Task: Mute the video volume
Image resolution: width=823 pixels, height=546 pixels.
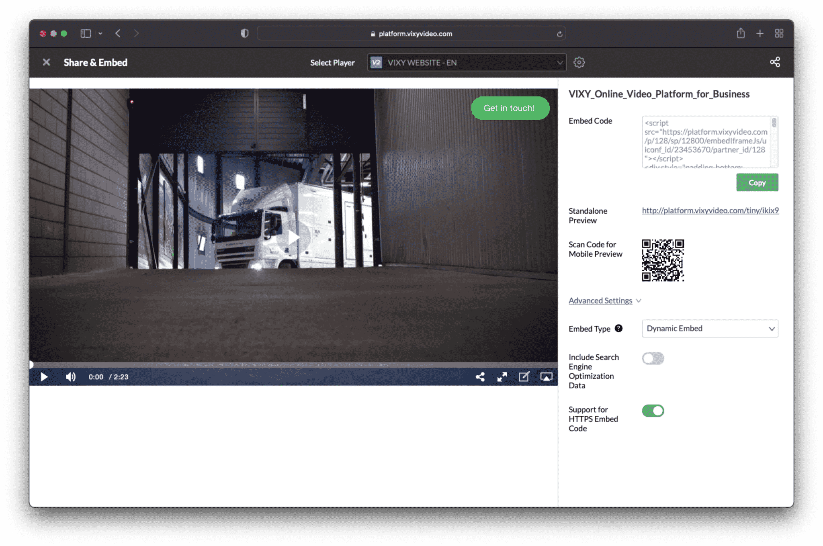Action: pyautogui.click(x=71, y=377)
